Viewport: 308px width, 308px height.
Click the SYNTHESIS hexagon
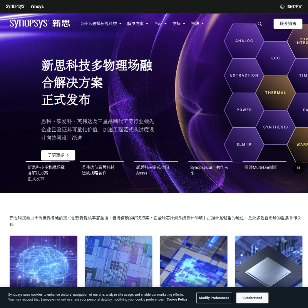coord(275,127)
